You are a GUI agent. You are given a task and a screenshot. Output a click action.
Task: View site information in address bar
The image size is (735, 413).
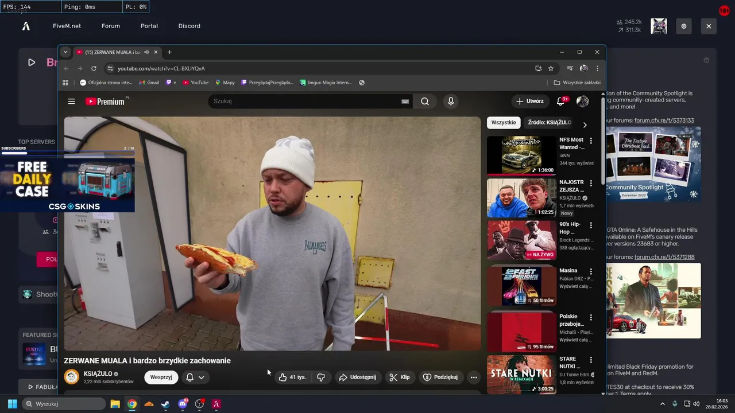tap(110, 68)
